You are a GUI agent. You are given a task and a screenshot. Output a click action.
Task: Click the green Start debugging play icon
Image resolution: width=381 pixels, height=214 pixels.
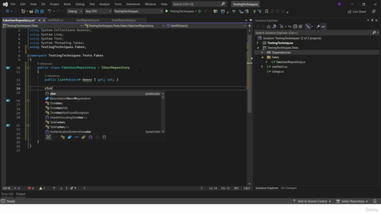[167, 11]
